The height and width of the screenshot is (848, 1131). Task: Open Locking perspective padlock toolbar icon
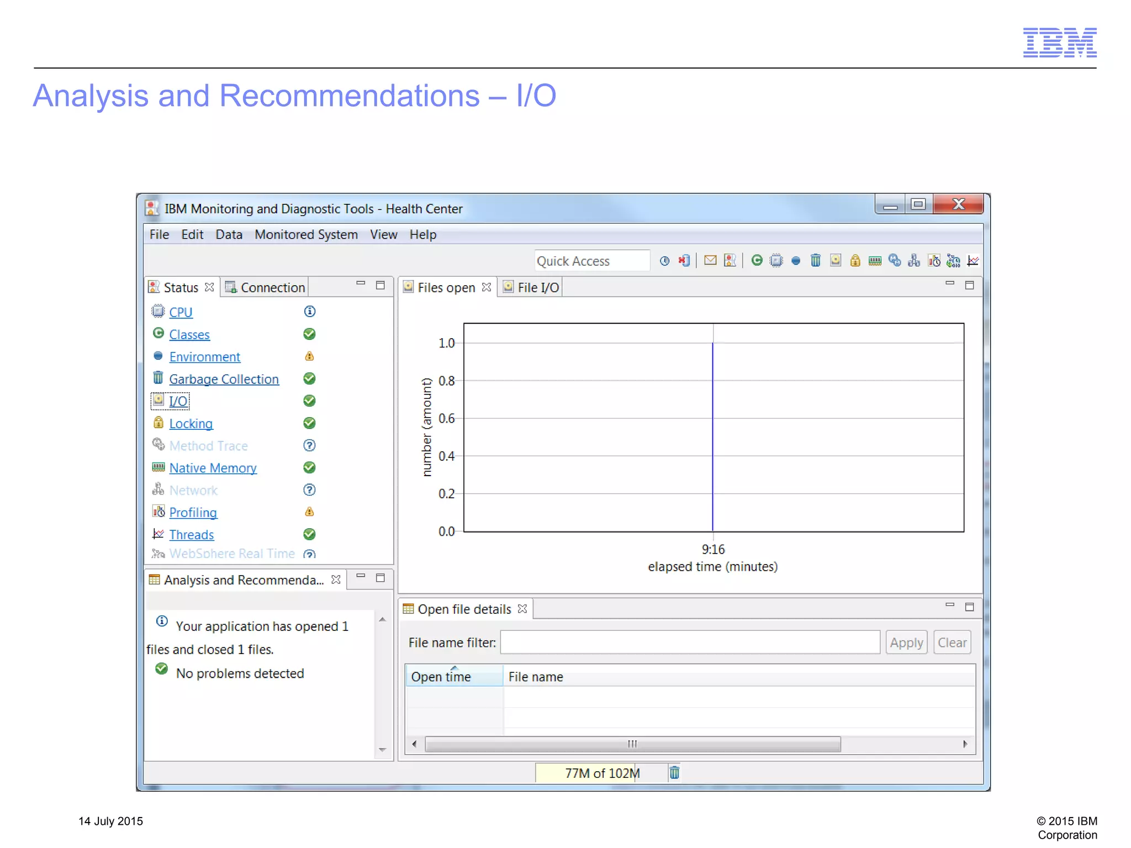855,260
